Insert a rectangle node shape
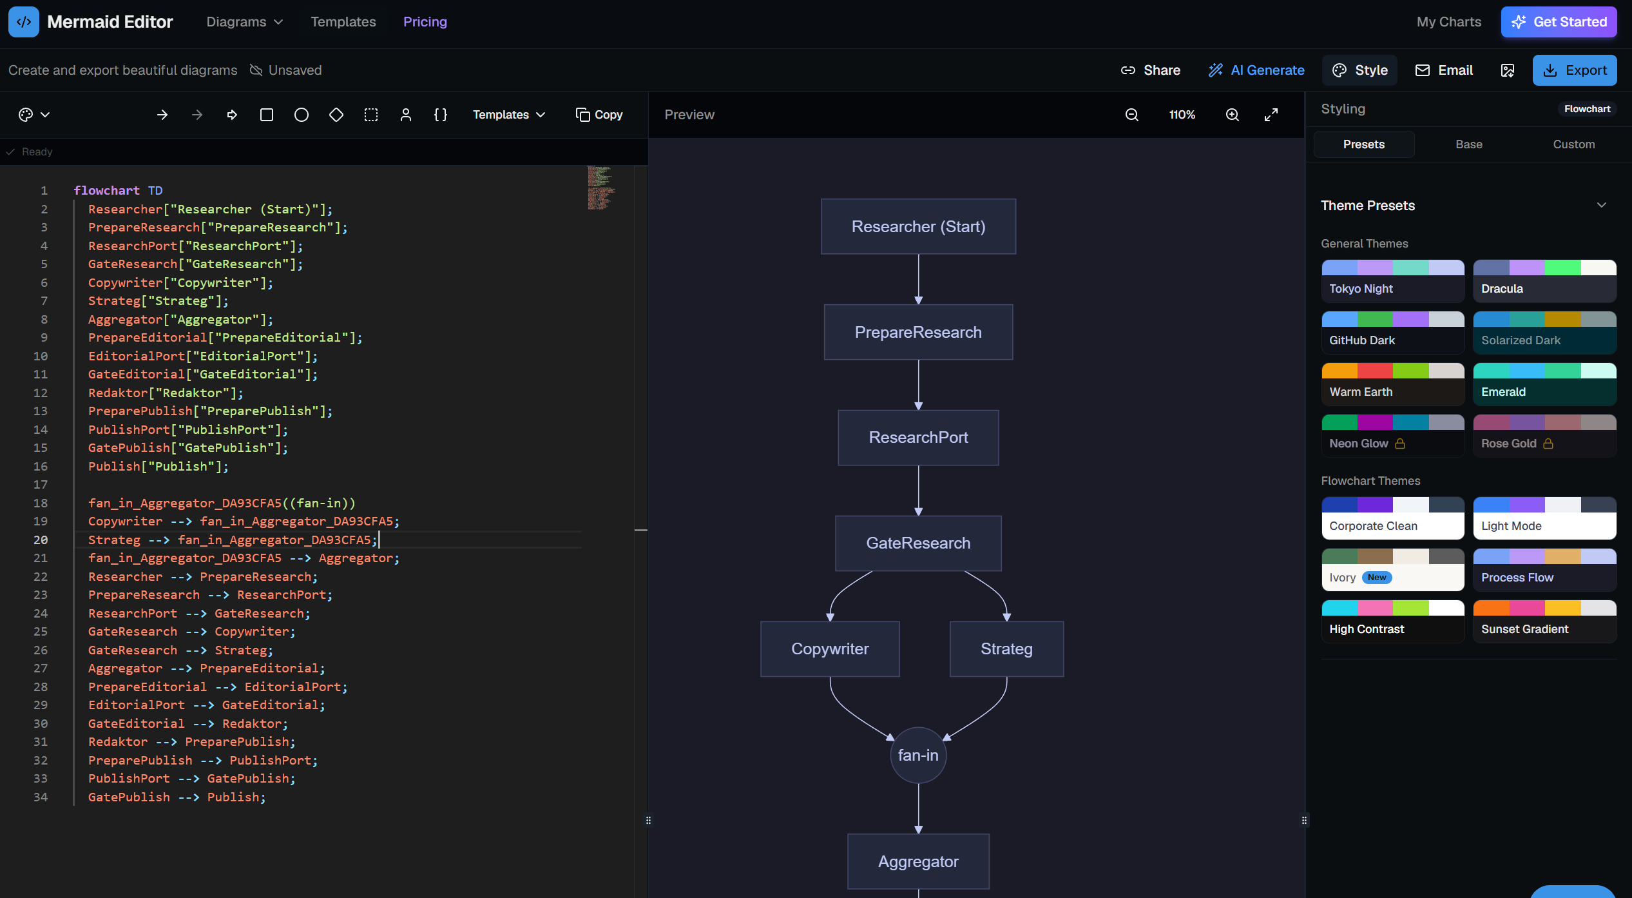Screen dimensions: 1632x898 tap(267, 115)
